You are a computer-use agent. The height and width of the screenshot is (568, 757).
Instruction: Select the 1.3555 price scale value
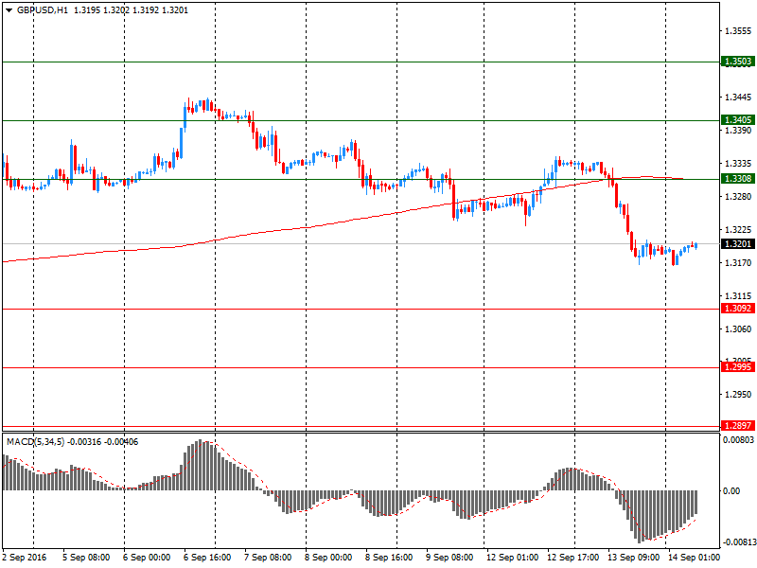[738, 31]
